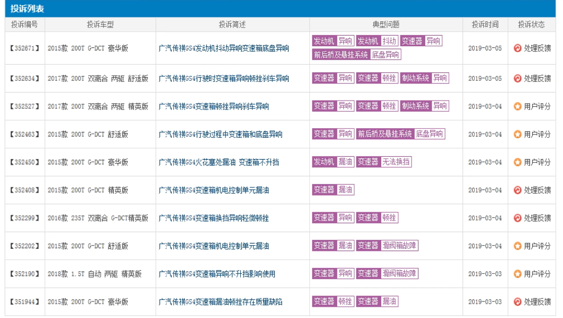Image resolution: width=563 pixels, height=318 pixels.
Task: Open complaint 广汽传祺GS4变速箱漏油顿挫存在质量缺陷
Action: tap(221, 302)
